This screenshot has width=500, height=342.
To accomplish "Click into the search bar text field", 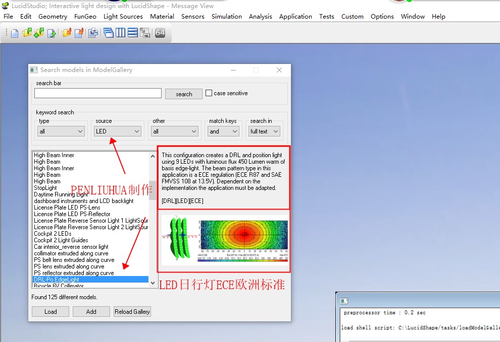I will click(x=98, y=93).
